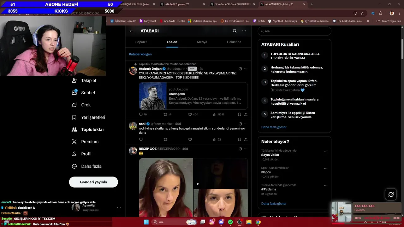
Task: Expand hidden bookmarks with the chevron
Action: [x=368, y=21]
